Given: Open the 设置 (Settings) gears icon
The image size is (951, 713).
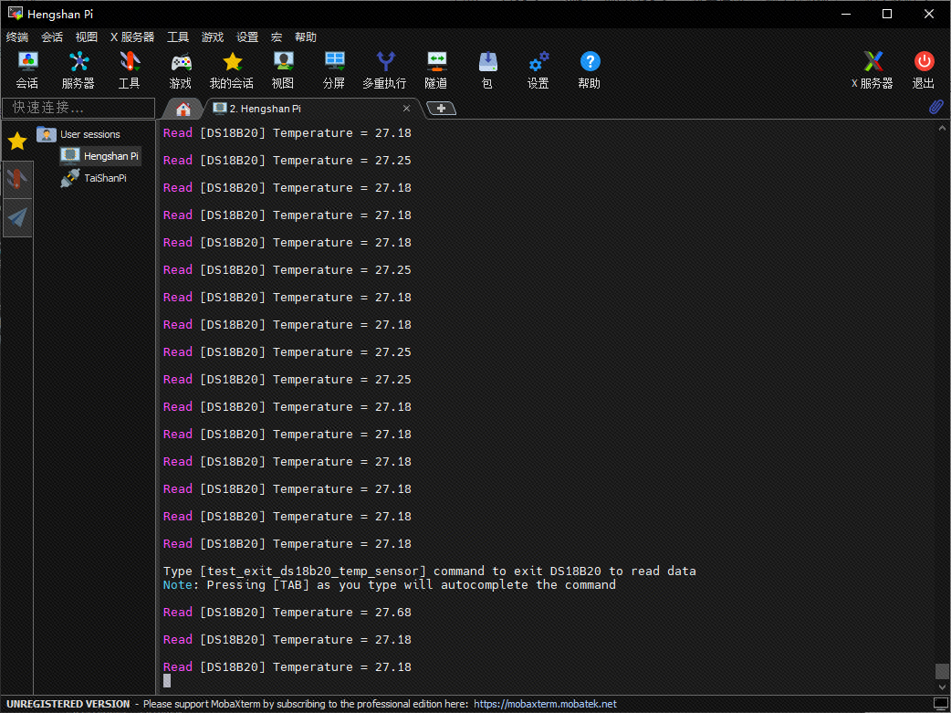Looking at the screenshot, I should (x=538, y=69).
